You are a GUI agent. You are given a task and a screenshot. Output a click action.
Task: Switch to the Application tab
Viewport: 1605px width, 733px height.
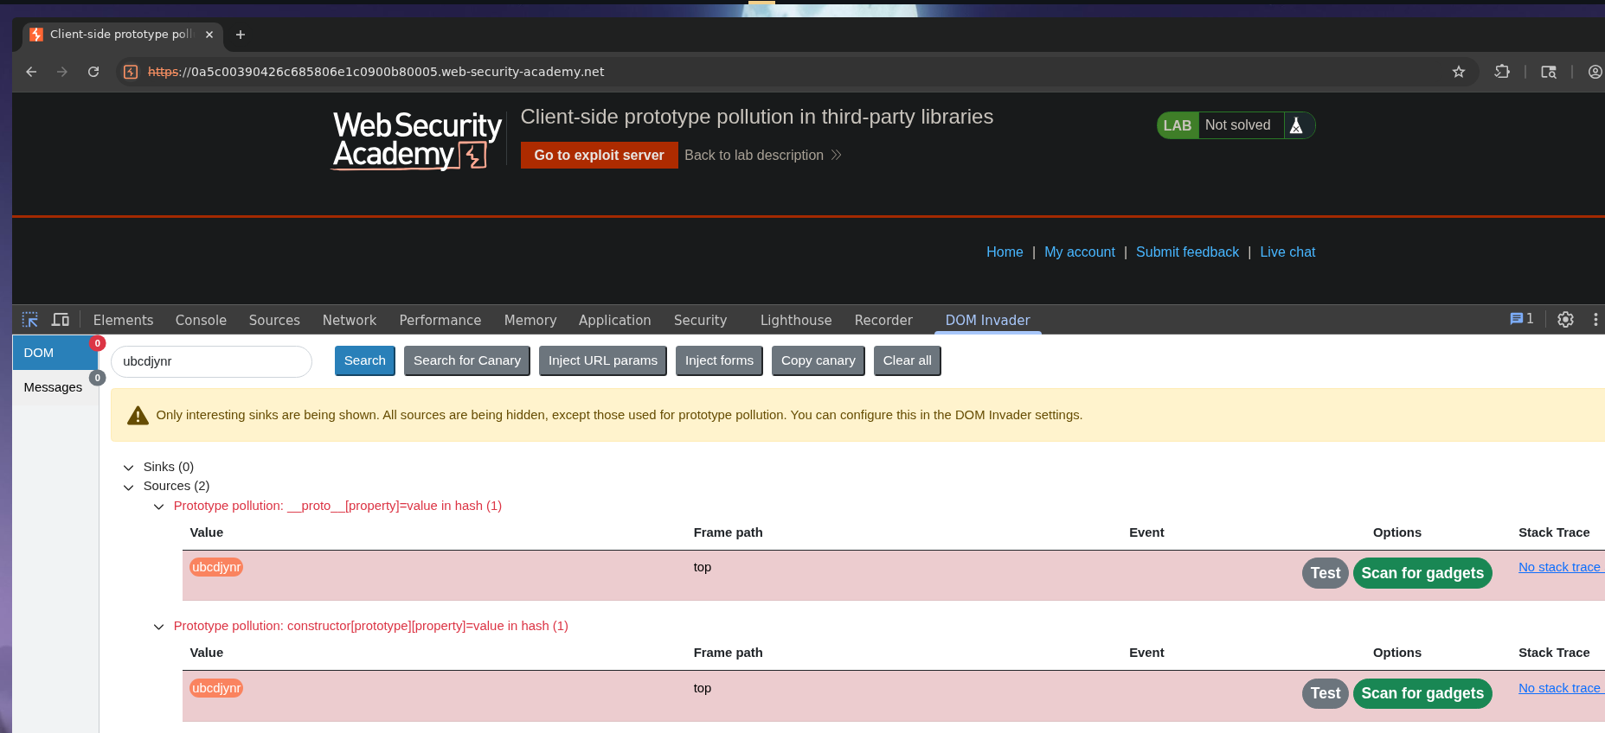click(x=614, y=320)
